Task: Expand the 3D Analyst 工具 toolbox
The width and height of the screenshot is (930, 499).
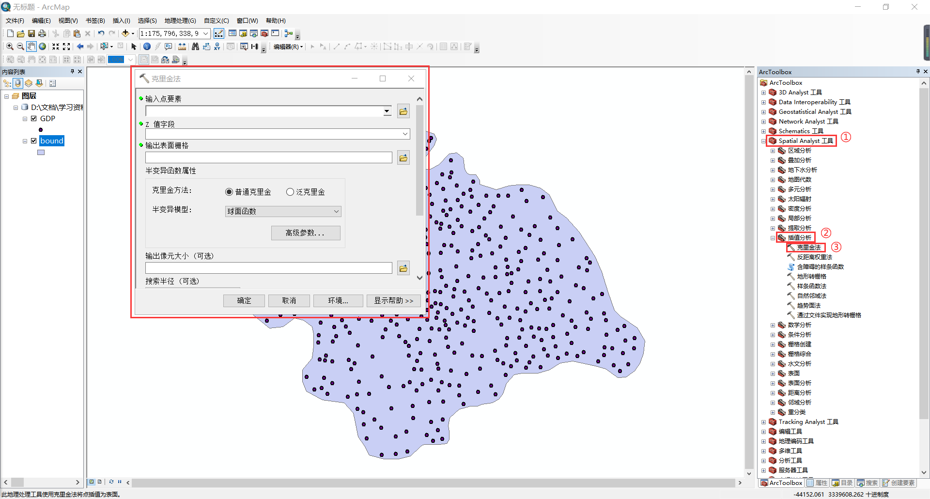Action: point(763,93)
